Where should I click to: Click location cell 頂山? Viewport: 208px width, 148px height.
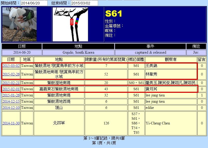(x=59, y=108)
